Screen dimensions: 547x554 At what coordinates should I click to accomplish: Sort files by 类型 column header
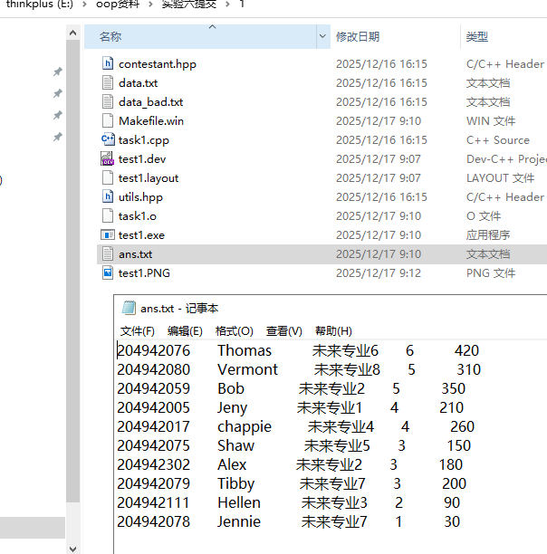pos(476,36)
